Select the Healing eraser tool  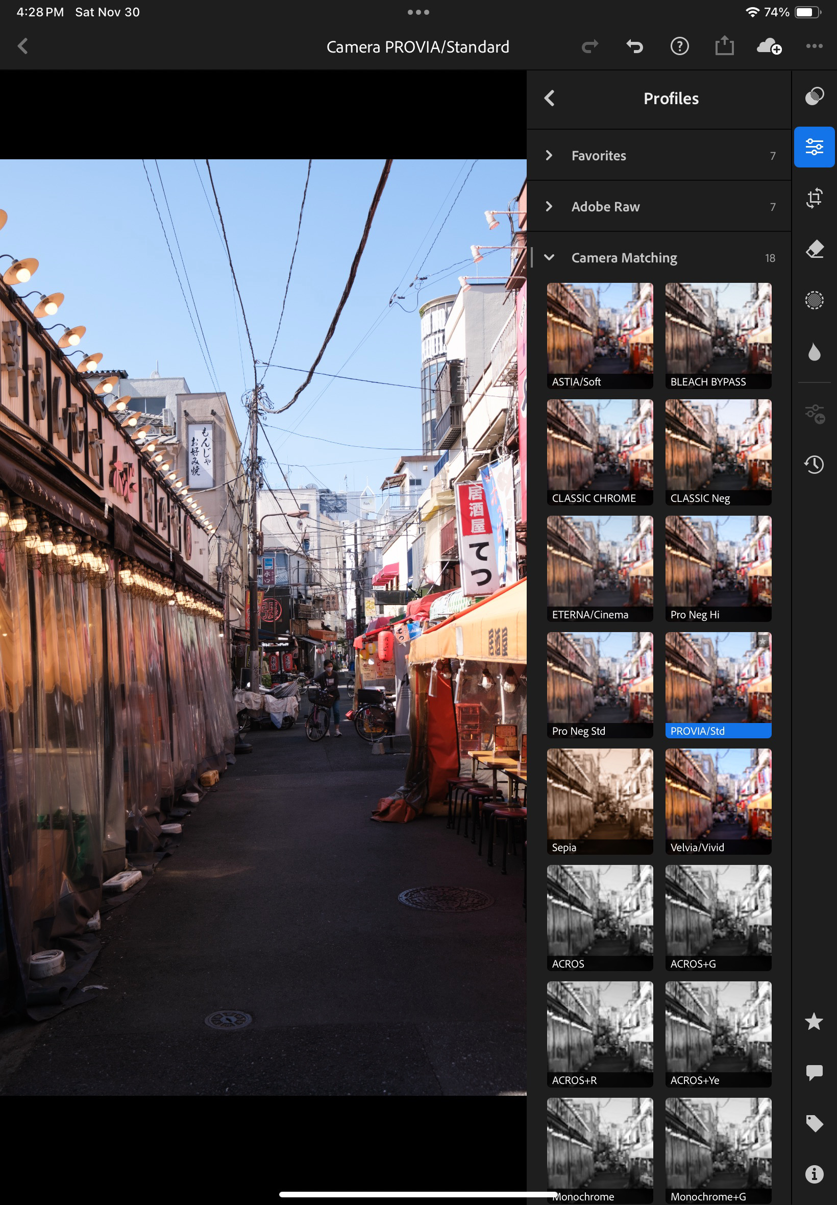[814, 249]
